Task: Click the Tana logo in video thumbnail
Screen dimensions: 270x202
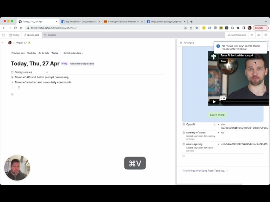Action: tap(214, 57)
